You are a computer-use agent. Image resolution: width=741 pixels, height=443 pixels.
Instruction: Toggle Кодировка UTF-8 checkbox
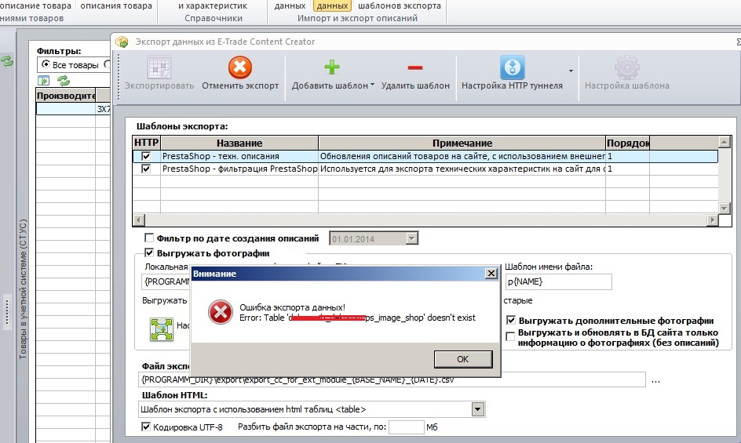tap(146, 427)
